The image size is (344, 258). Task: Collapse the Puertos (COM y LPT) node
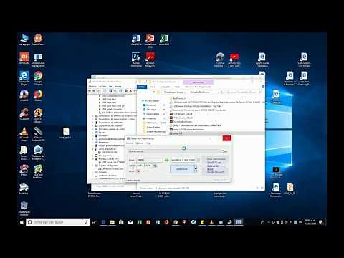pos(93,159)
